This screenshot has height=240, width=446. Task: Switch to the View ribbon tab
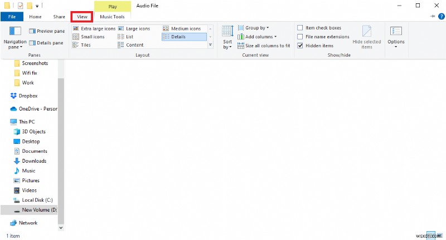tap(82, 17)
